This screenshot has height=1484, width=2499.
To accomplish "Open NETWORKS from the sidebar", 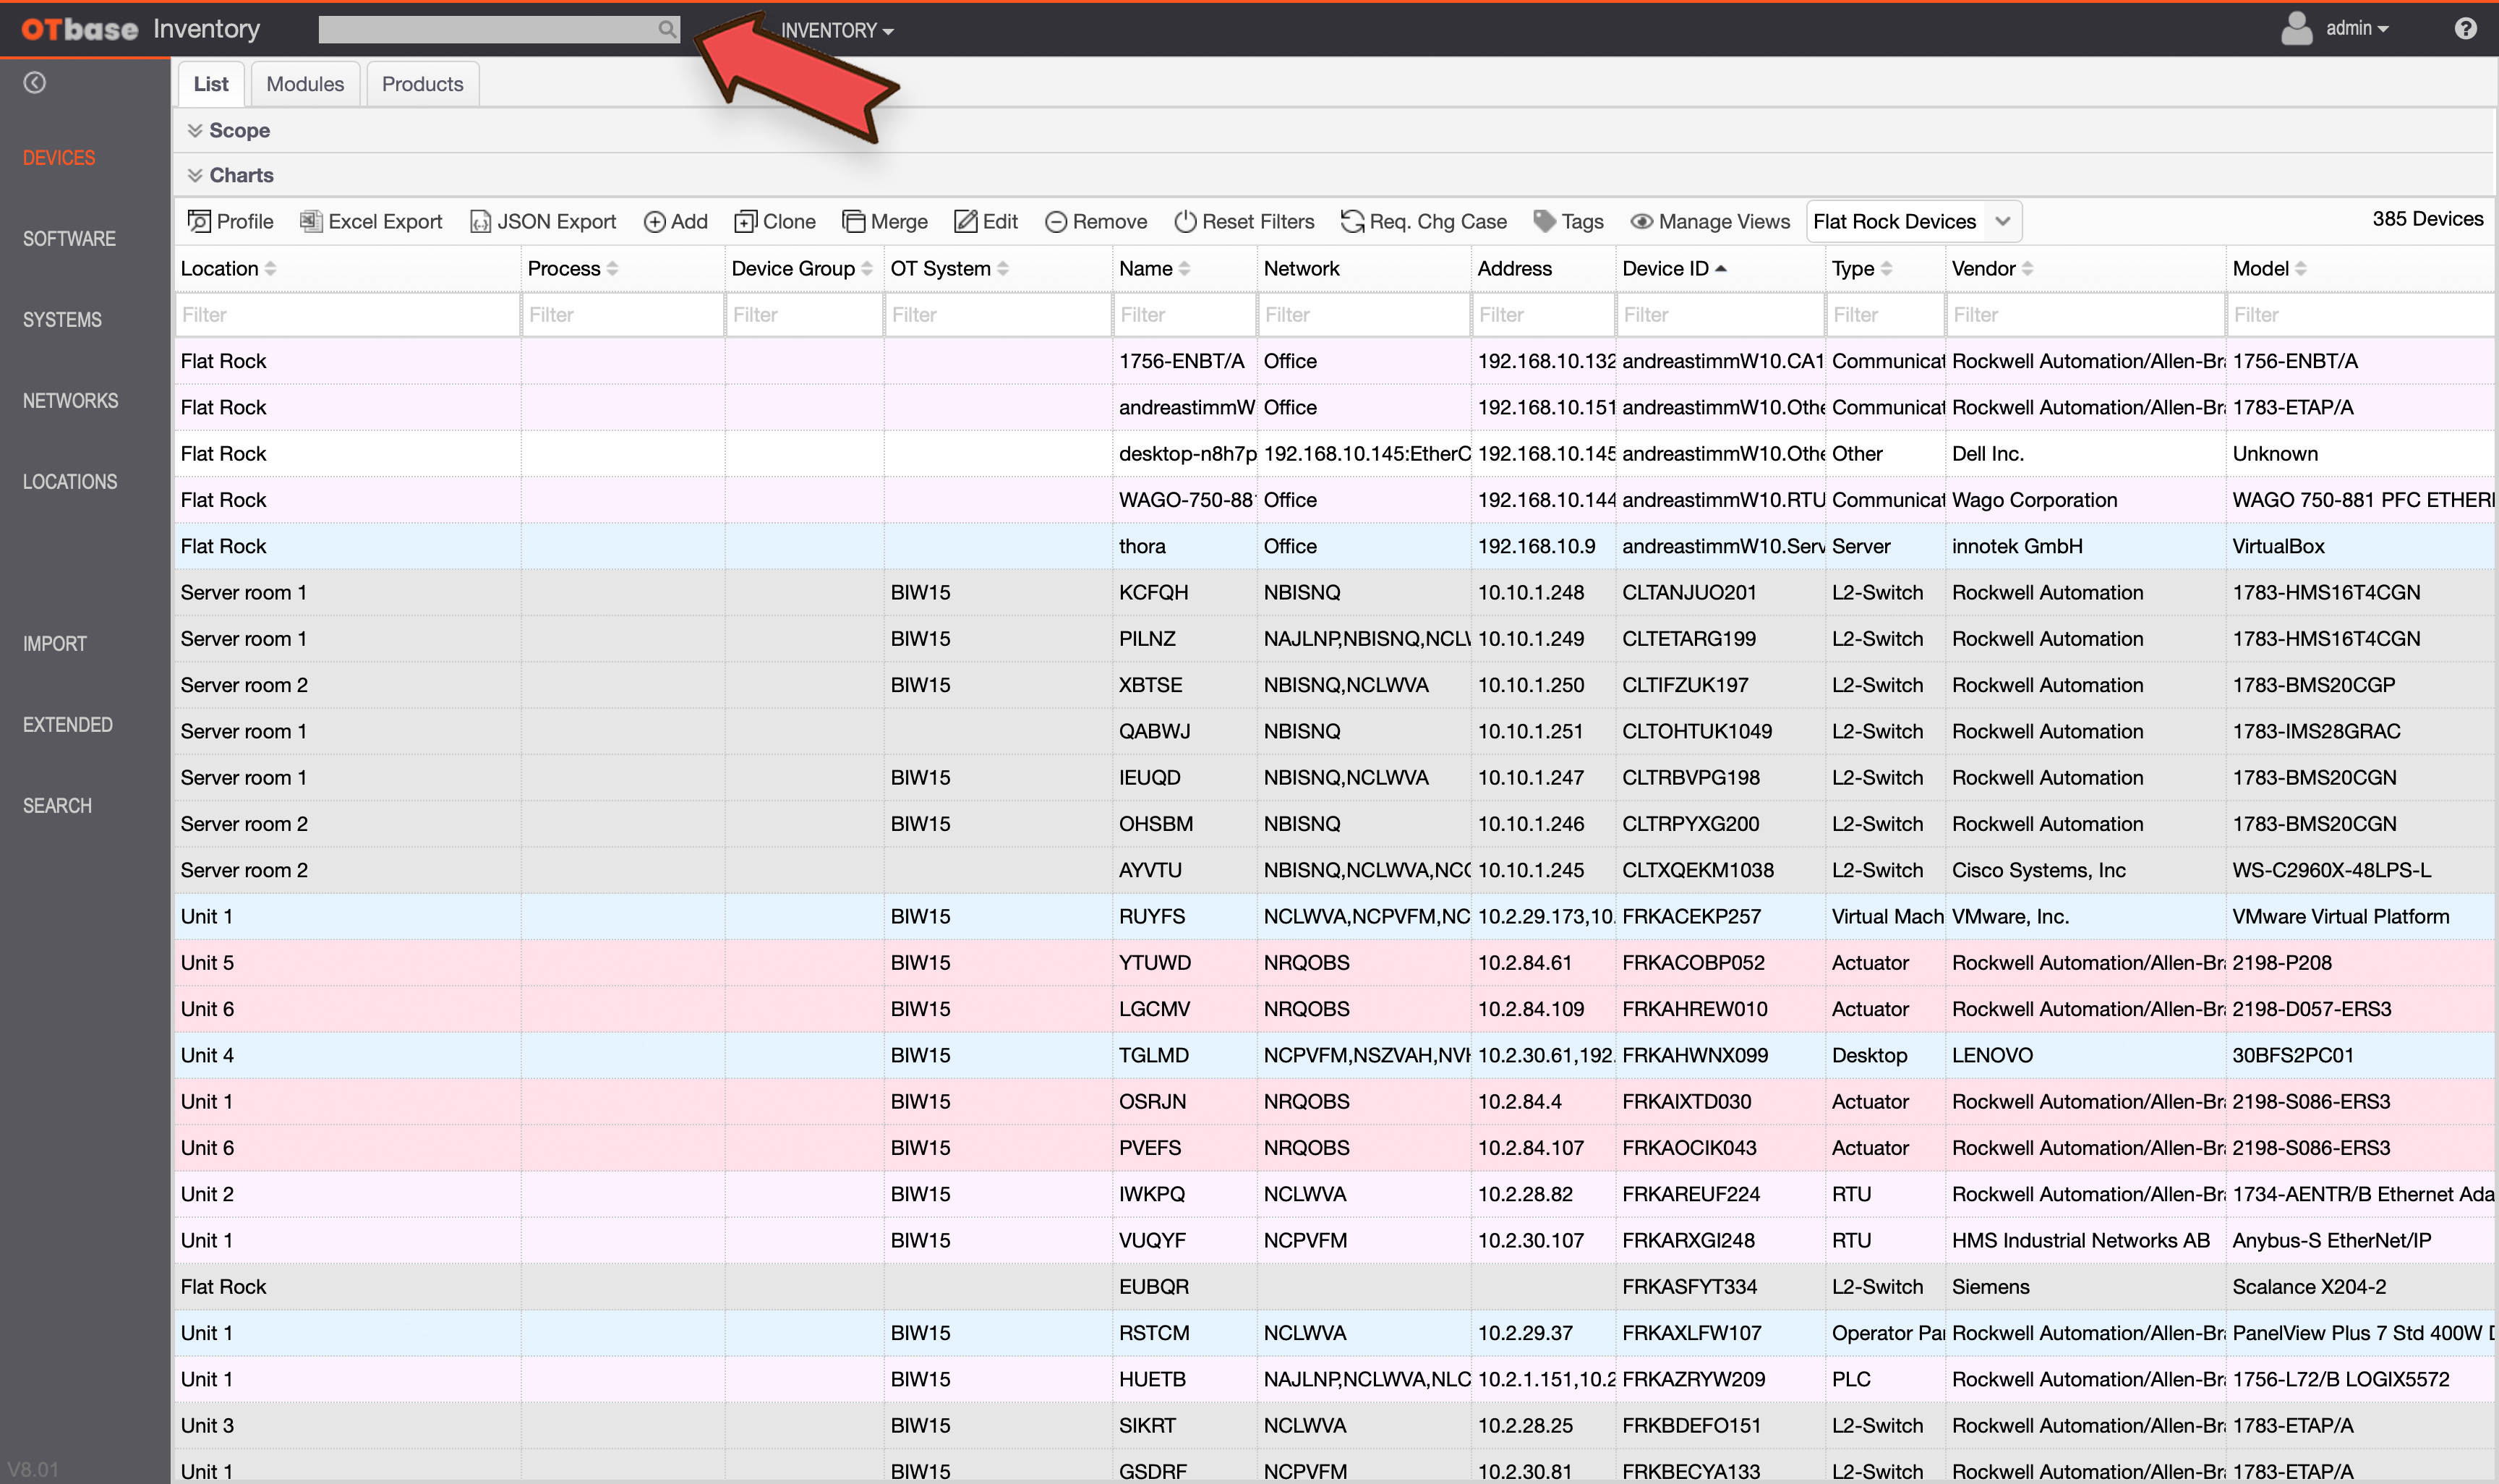I will click(x=70, y=400).
